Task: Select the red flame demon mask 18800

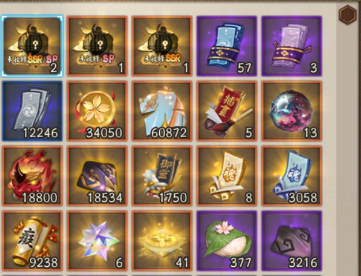Action: (x=32, y=176)
